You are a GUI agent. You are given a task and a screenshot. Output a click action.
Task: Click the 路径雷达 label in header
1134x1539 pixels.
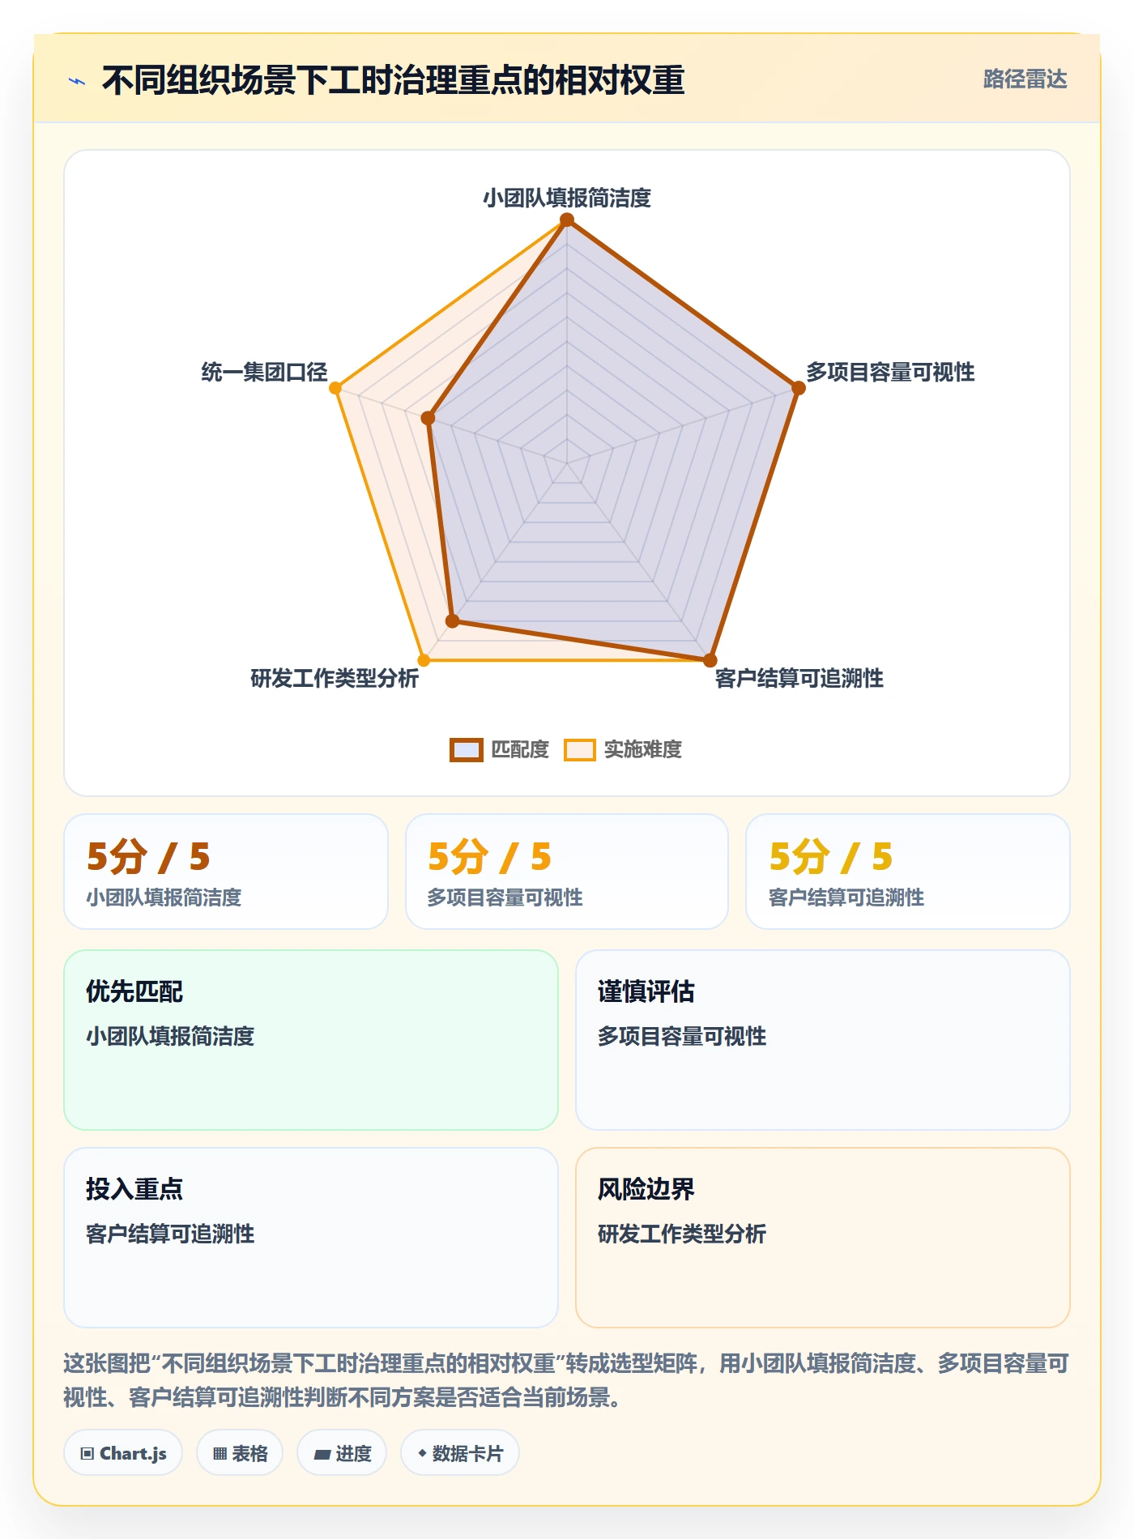[x=1025, y=79]
